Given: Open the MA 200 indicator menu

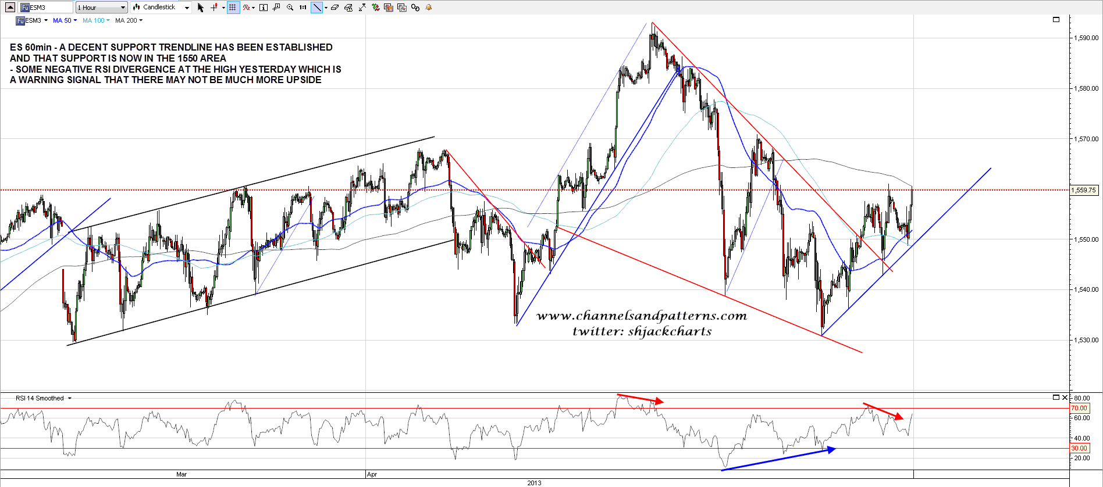Looking at the screenshot, I should (129, 20).
